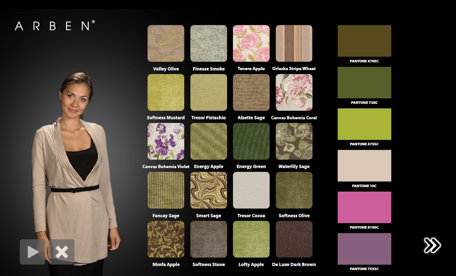The image size is (456, 276).
Task: Pick the PANTONE 8100C pink swatch
Action: [x=364, y=207]
